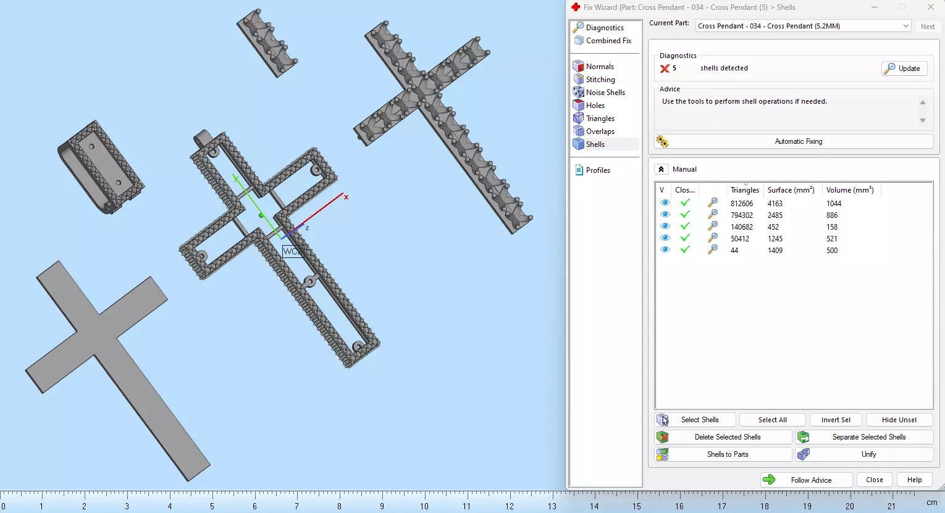Click the WCS label in the viewport
Screen dimensions: 945x513
[293, 251]
